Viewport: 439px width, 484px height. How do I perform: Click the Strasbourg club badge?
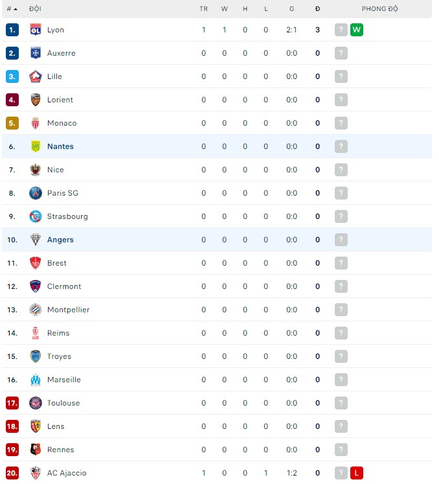36,216
